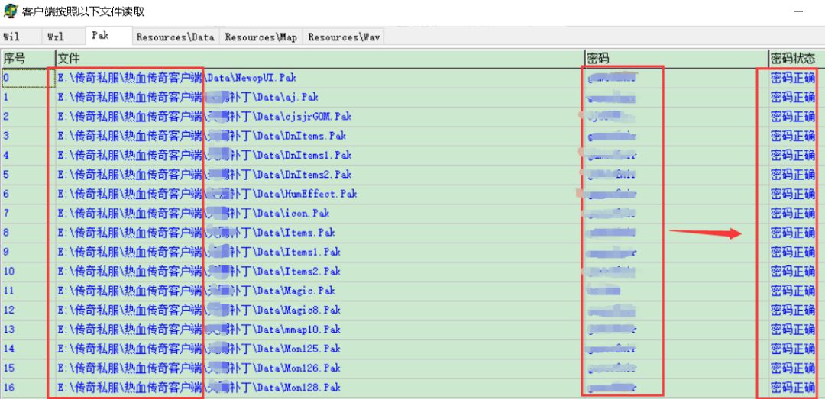Click the 密码状态 column header

792,58
